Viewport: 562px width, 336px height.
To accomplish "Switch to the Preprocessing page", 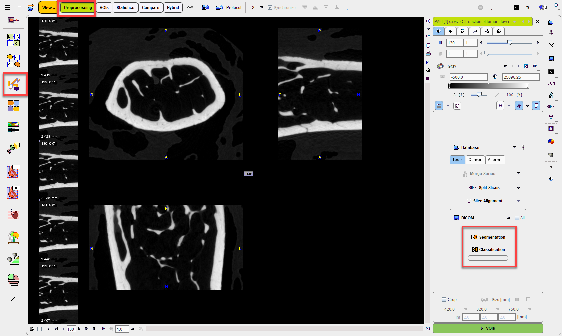I will [78, 8].
